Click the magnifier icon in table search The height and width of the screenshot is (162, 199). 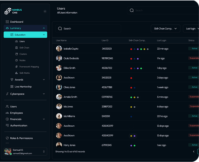(60, 28)
